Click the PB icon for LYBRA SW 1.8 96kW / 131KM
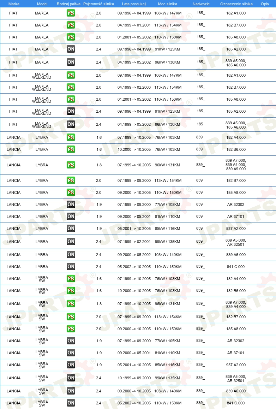Image resolution: width=276 pixels, height=409 pixels. pos(71,304)
